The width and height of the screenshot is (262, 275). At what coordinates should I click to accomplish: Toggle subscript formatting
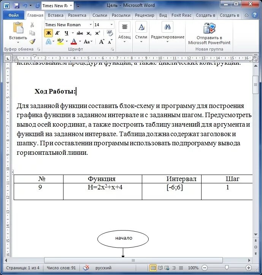click(89, 33)
